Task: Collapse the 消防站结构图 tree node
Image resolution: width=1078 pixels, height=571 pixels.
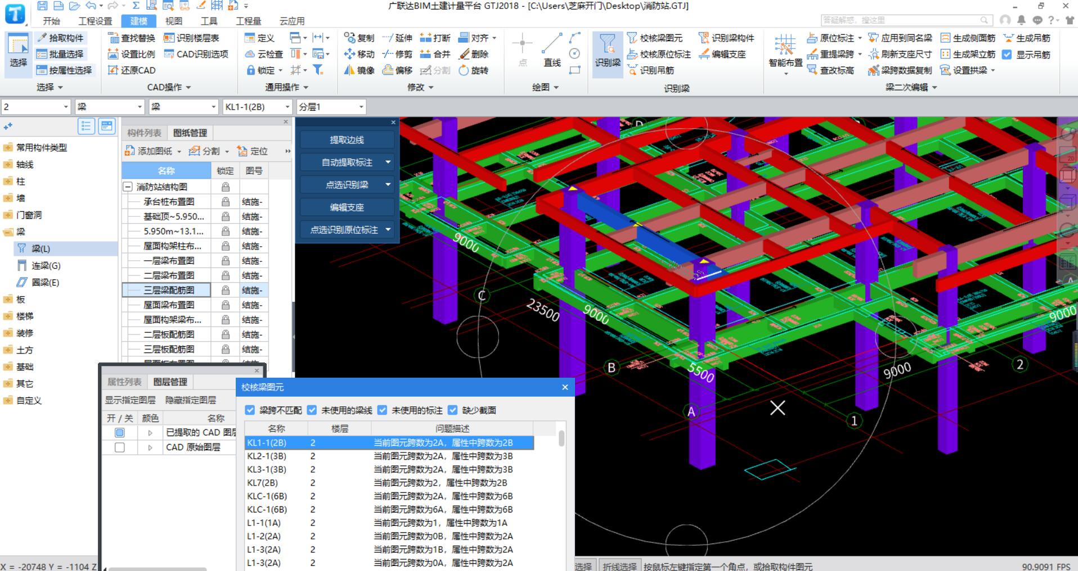Action: pyautogui.click(x=128, y=187)
